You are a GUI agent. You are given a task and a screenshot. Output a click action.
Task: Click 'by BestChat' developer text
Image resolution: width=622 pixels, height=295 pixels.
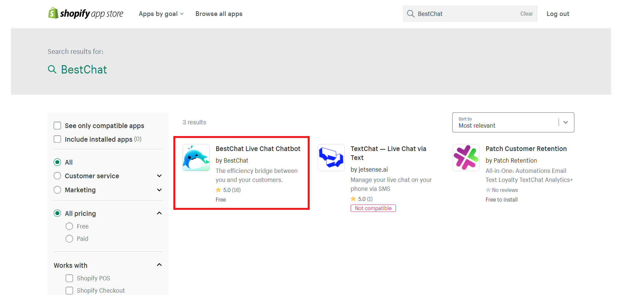tap(232, 160)
